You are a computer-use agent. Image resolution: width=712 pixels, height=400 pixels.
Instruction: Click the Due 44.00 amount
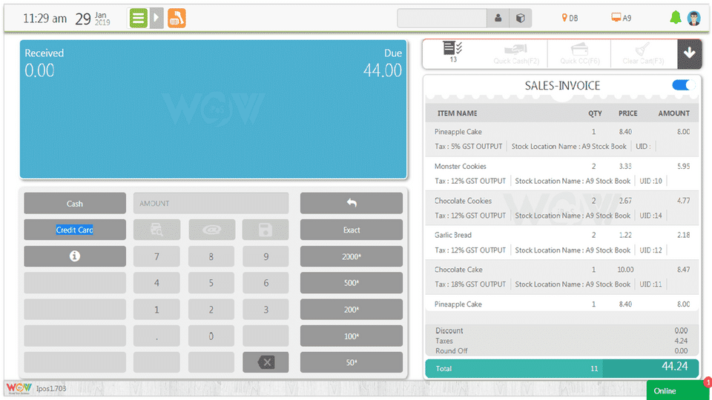383,70
